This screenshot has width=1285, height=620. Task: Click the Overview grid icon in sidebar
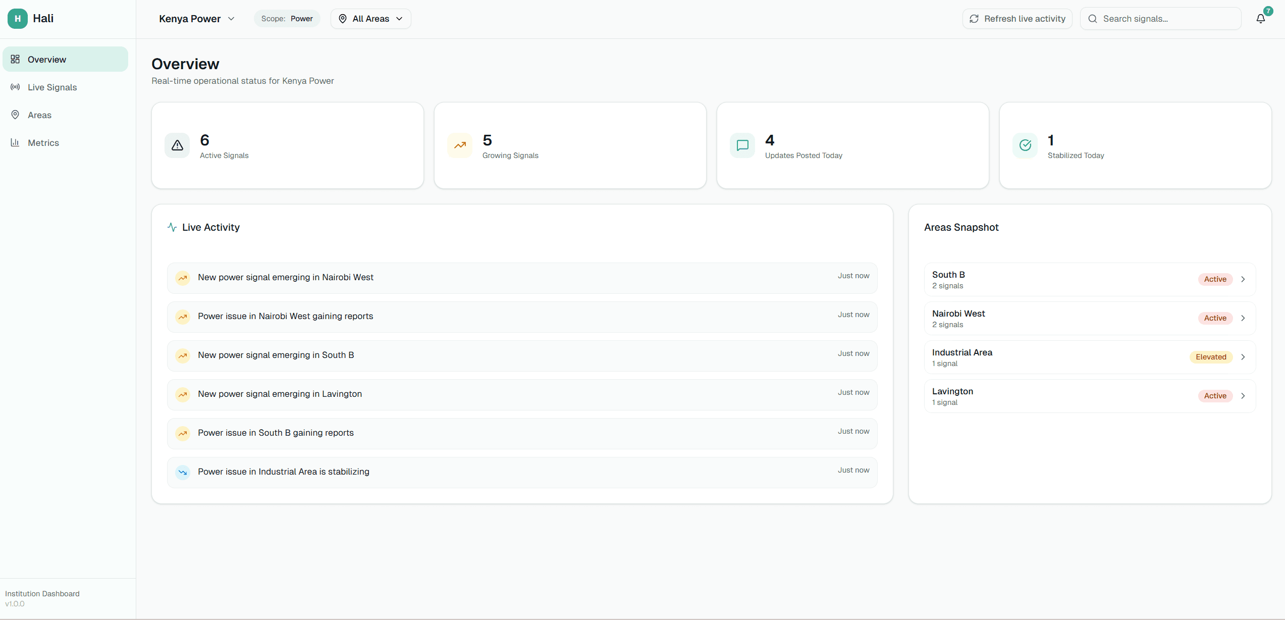tap(15, 59)
